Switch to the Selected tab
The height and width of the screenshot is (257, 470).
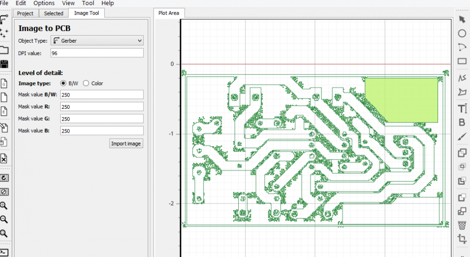pyautogui.click(x=54, y=13)
